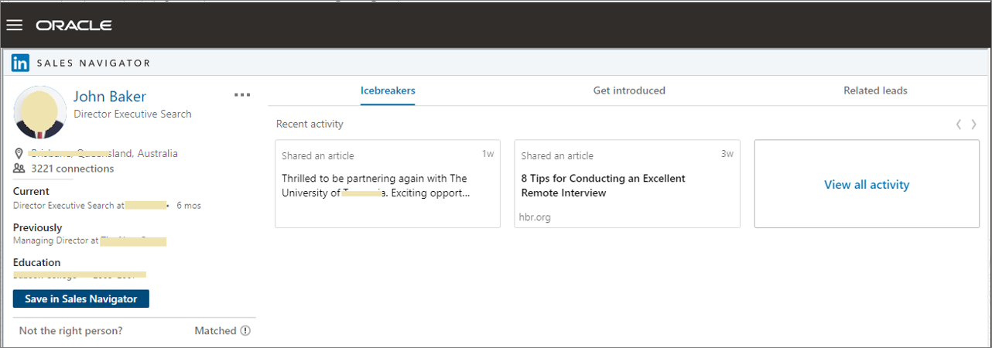Go to previous recent activity
The image size is (992, 348).
tap(959, 125)
